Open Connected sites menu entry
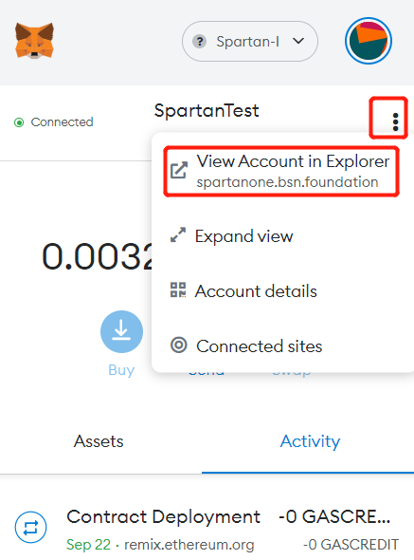414x560 pixels. tap(246, 346)
